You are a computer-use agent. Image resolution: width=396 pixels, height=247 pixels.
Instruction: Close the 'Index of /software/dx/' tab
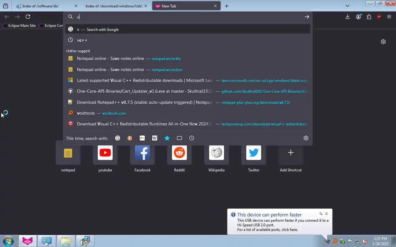tap(76, 6)
